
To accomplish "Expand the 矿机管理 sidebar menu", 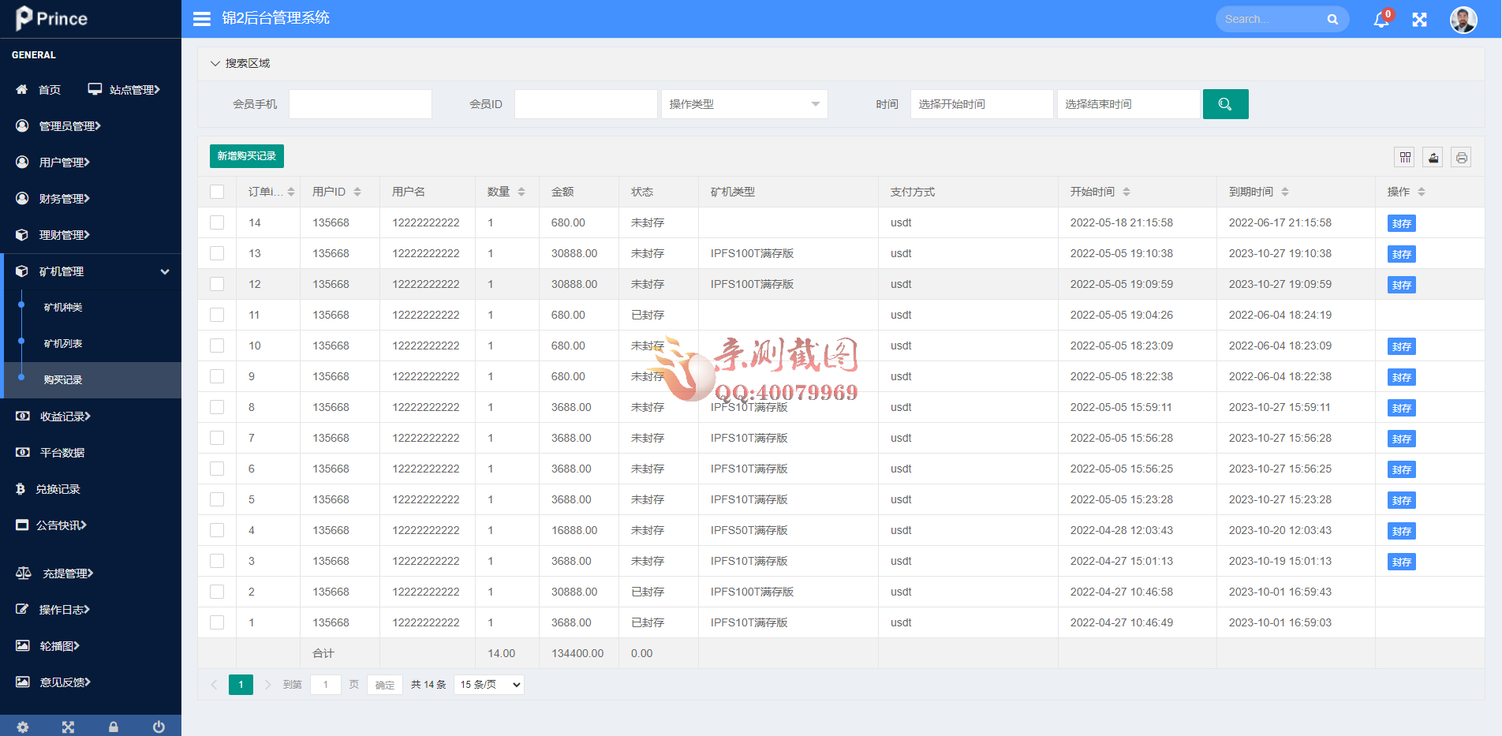I will pyautogui.click(x=63, y=271).
